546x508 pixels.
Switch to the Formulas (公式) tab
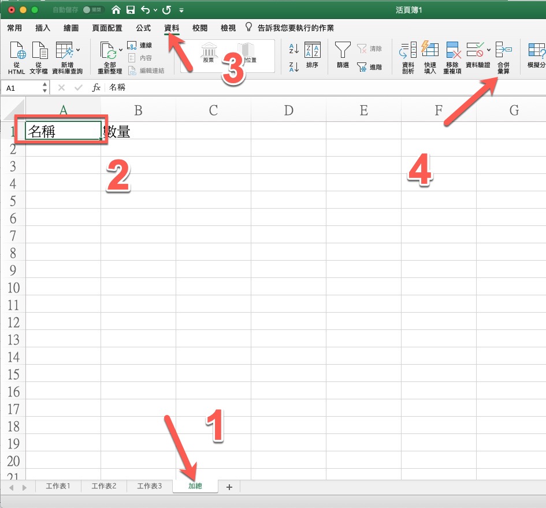[x=143, y=28]
